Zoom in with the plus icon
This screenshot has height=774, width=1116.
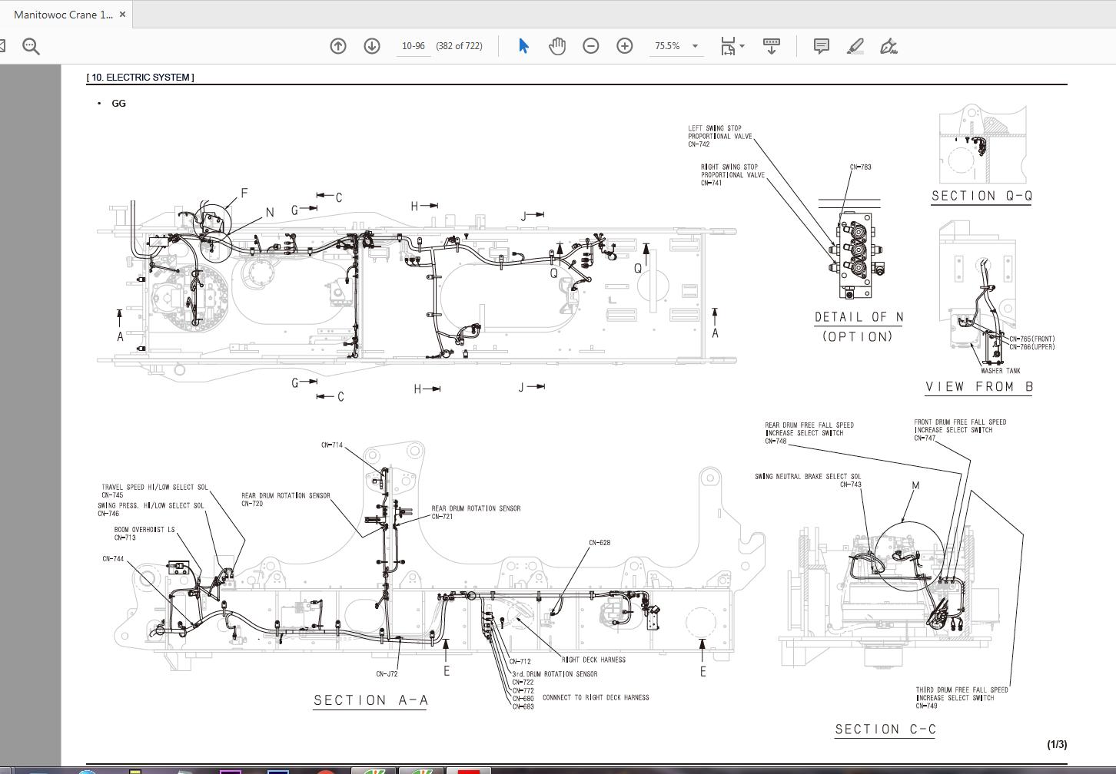pyautogui.click(x=624, y=46)
